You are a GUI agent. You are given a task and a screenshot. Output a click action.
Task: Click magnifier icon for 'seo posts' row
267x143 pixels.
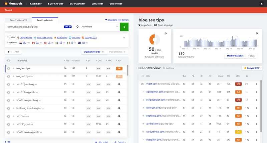click(x=119, y=116)
